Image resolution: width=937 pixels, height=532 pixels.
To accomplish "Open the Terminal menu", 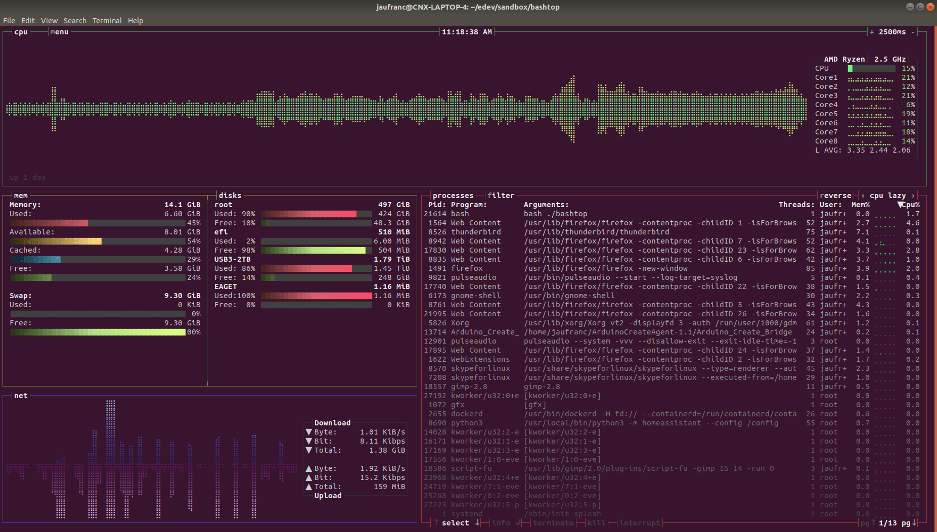I will point(107,20).
